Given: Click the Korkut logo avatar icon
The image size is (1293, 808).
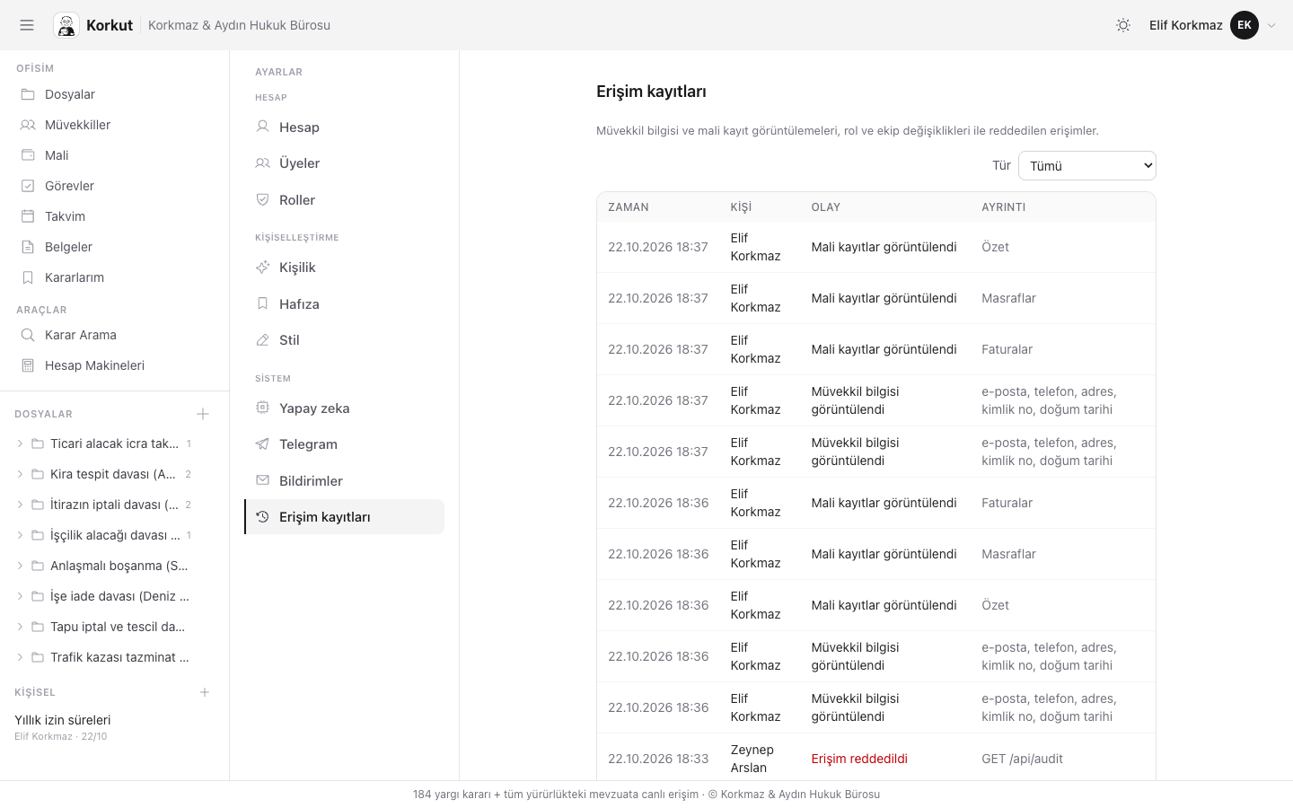Looking at the screenshot, I should click(66, 25).
